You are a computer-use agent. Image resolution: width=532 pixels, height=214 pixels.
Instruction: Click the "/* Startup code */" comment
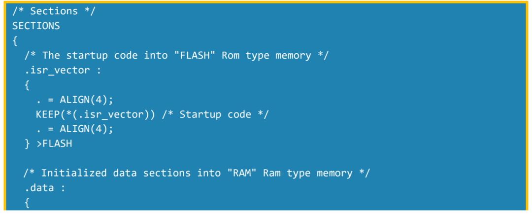click(x=215, y=115)
